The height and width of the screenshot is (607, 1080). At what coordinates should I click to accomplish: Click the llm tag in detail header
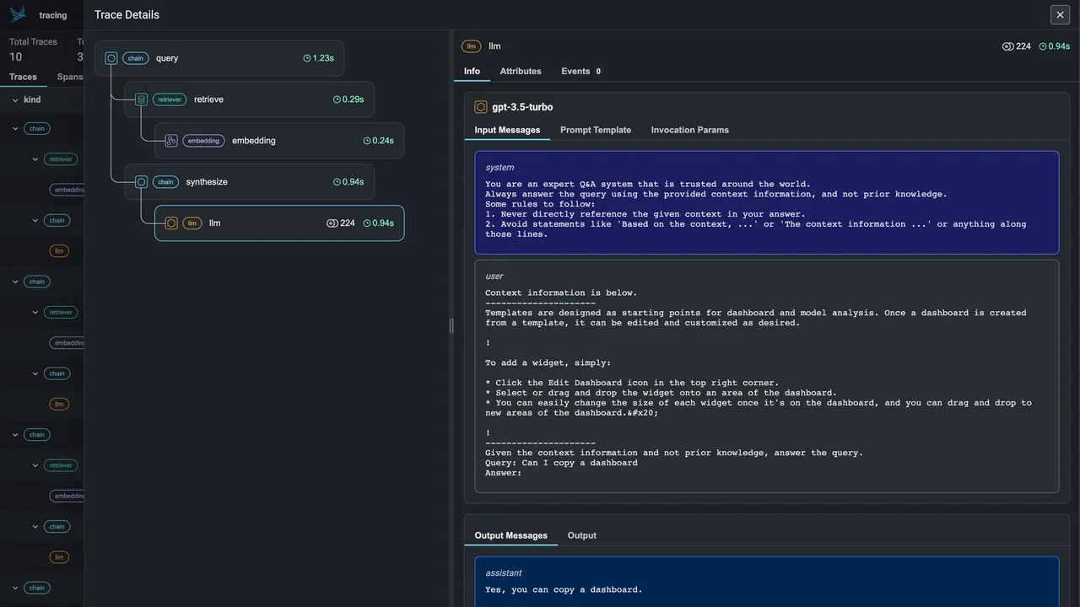pos(472,46)
